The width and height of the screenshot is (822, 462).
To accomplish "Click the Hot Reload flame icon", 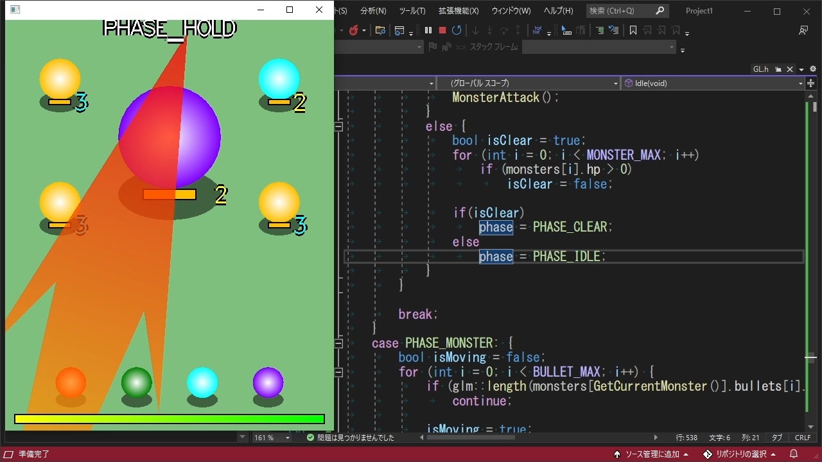I will coord(354,30).
